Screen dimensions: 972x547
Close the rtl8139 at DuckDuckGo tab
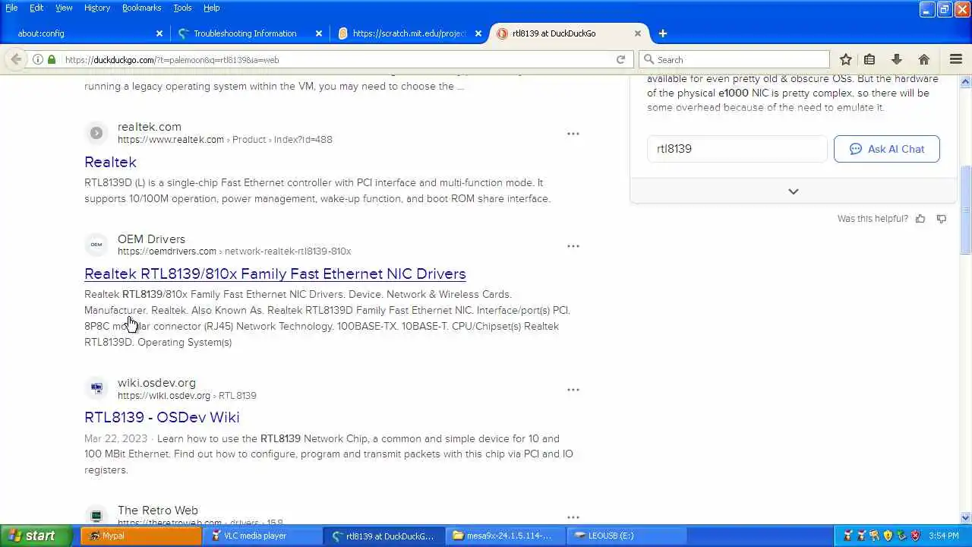(x=638, y=33)
